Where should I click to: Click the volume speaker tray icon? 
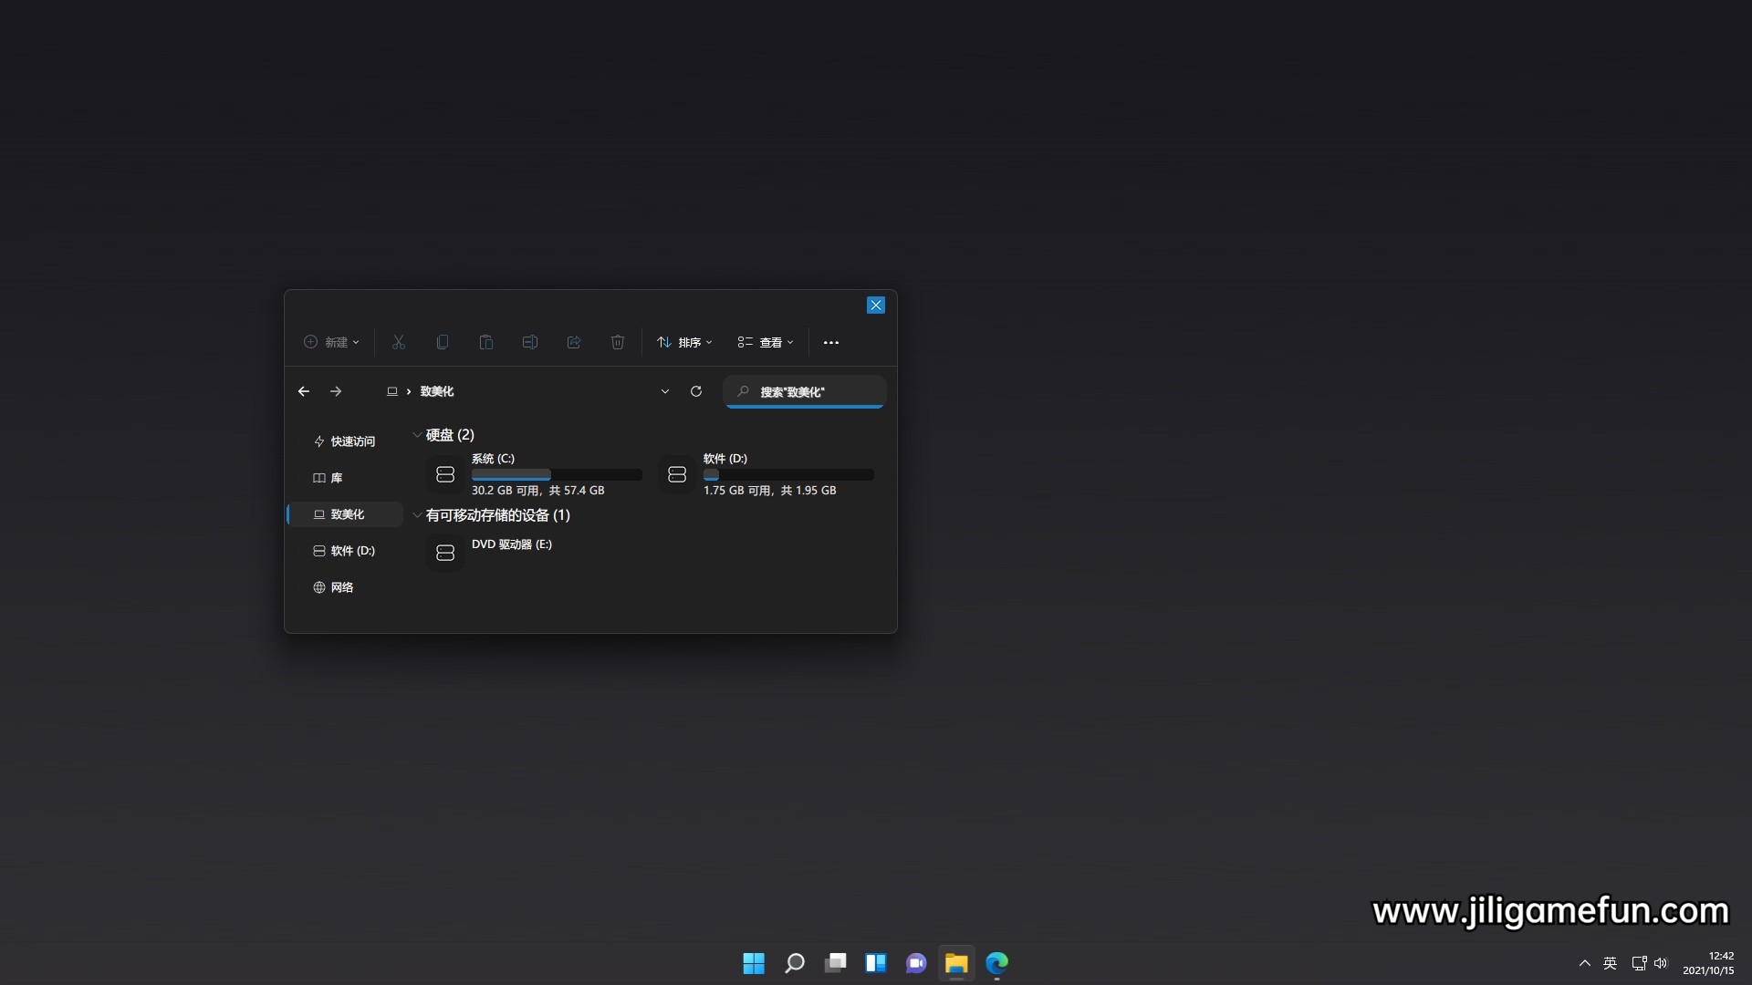click(x=1661, y=963)
